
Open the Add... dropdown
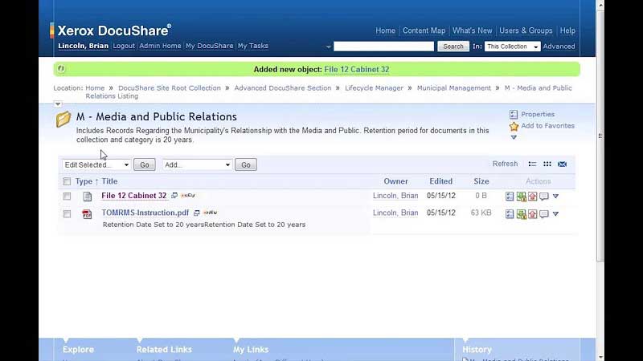coord(197,164)
